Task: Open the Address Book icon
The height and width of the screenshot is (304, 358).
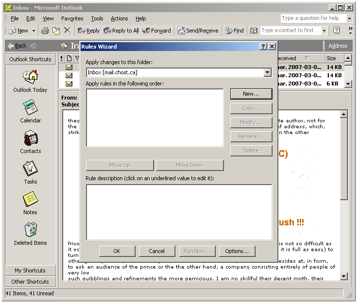Action: pyautogui.click(x=254, y=31)
